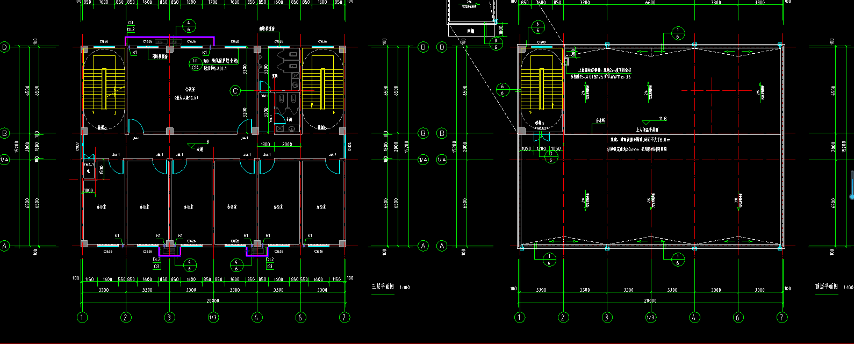Click grid bubble 1/3 below third-floor plan
The width and height of the screenshot is (854, 344).
pos(213,318)
